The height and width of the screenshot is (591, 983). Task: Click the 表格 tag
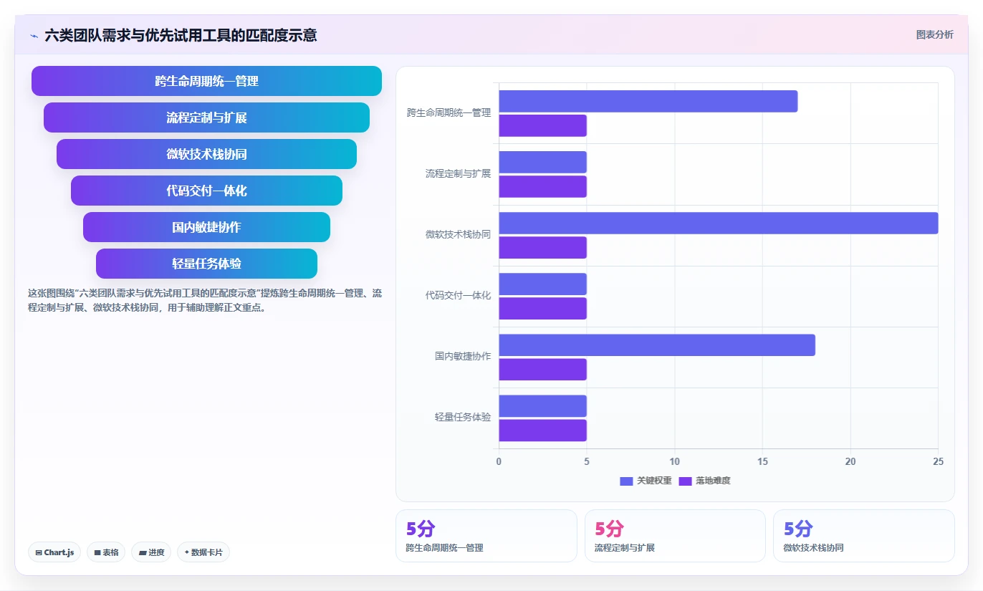point(106,552)
